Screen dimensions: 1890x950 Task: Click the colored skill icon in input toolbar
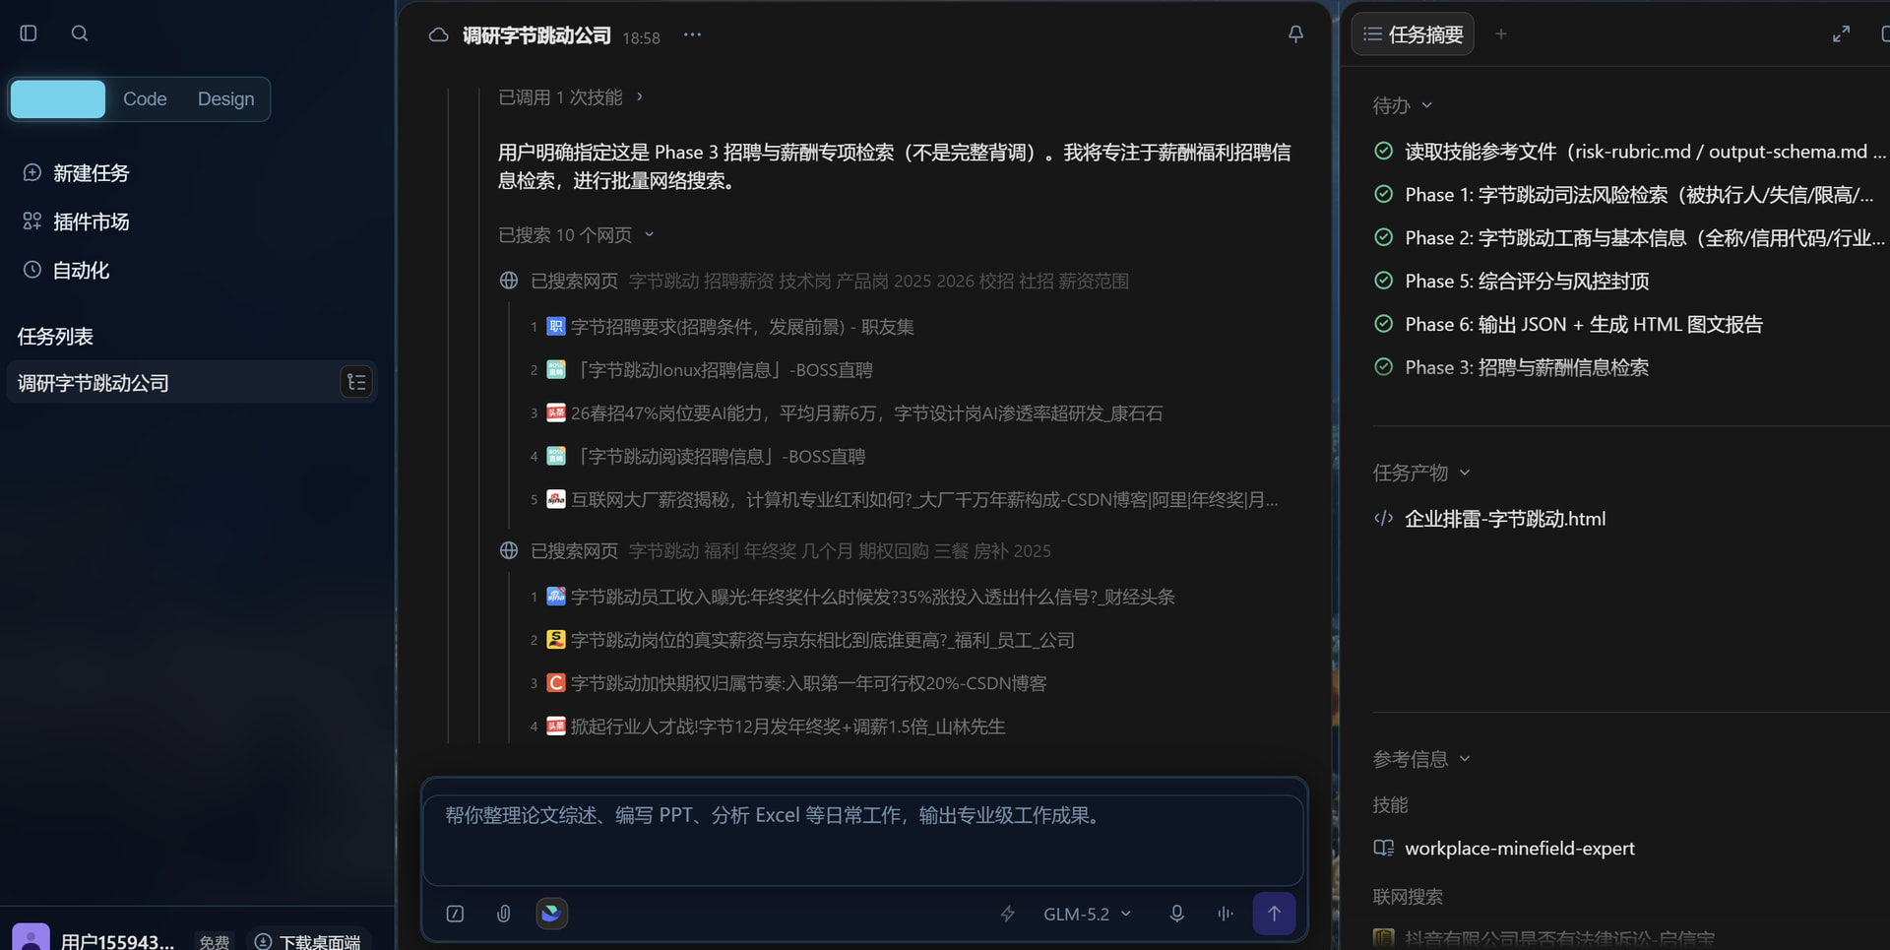pos(551,914)
